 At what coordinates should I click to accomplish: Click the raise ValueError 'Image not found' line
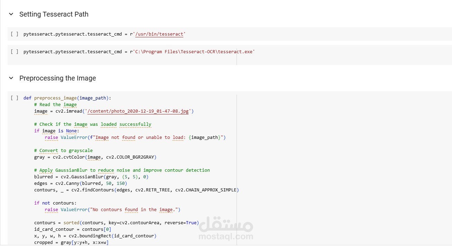pos(135,137)
